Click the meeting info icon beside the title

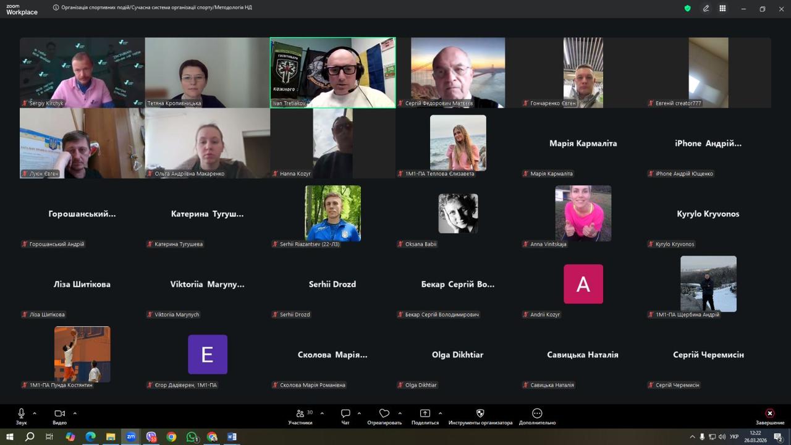tap(56, 8)
